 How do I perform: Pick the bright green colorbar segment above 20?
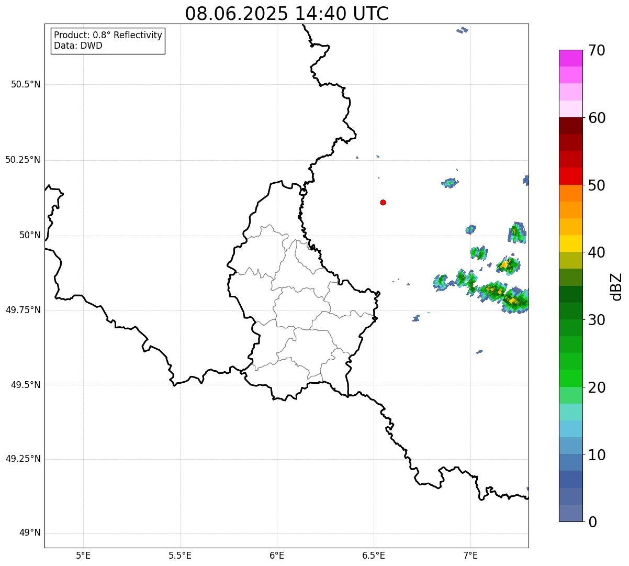click(x=570, y=378)
